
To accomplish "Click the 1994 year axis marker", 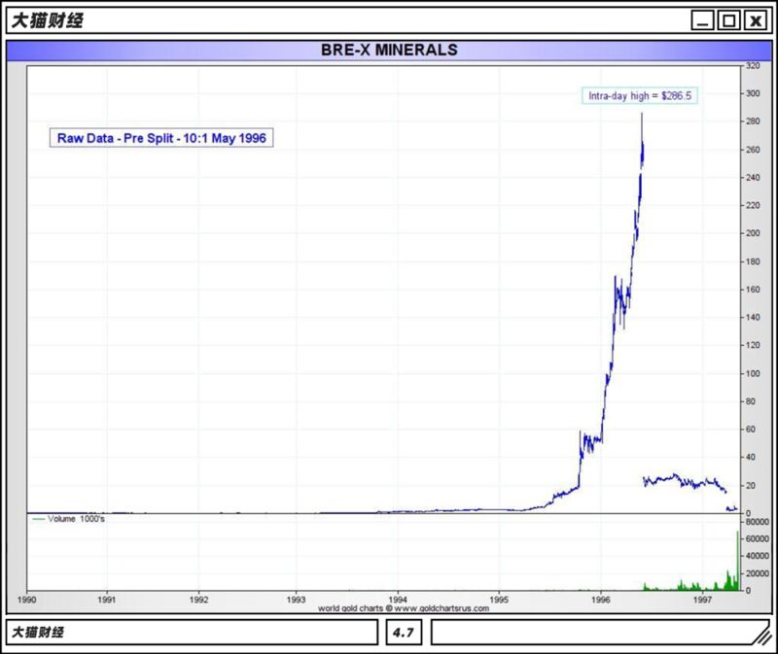I will 398,600.
